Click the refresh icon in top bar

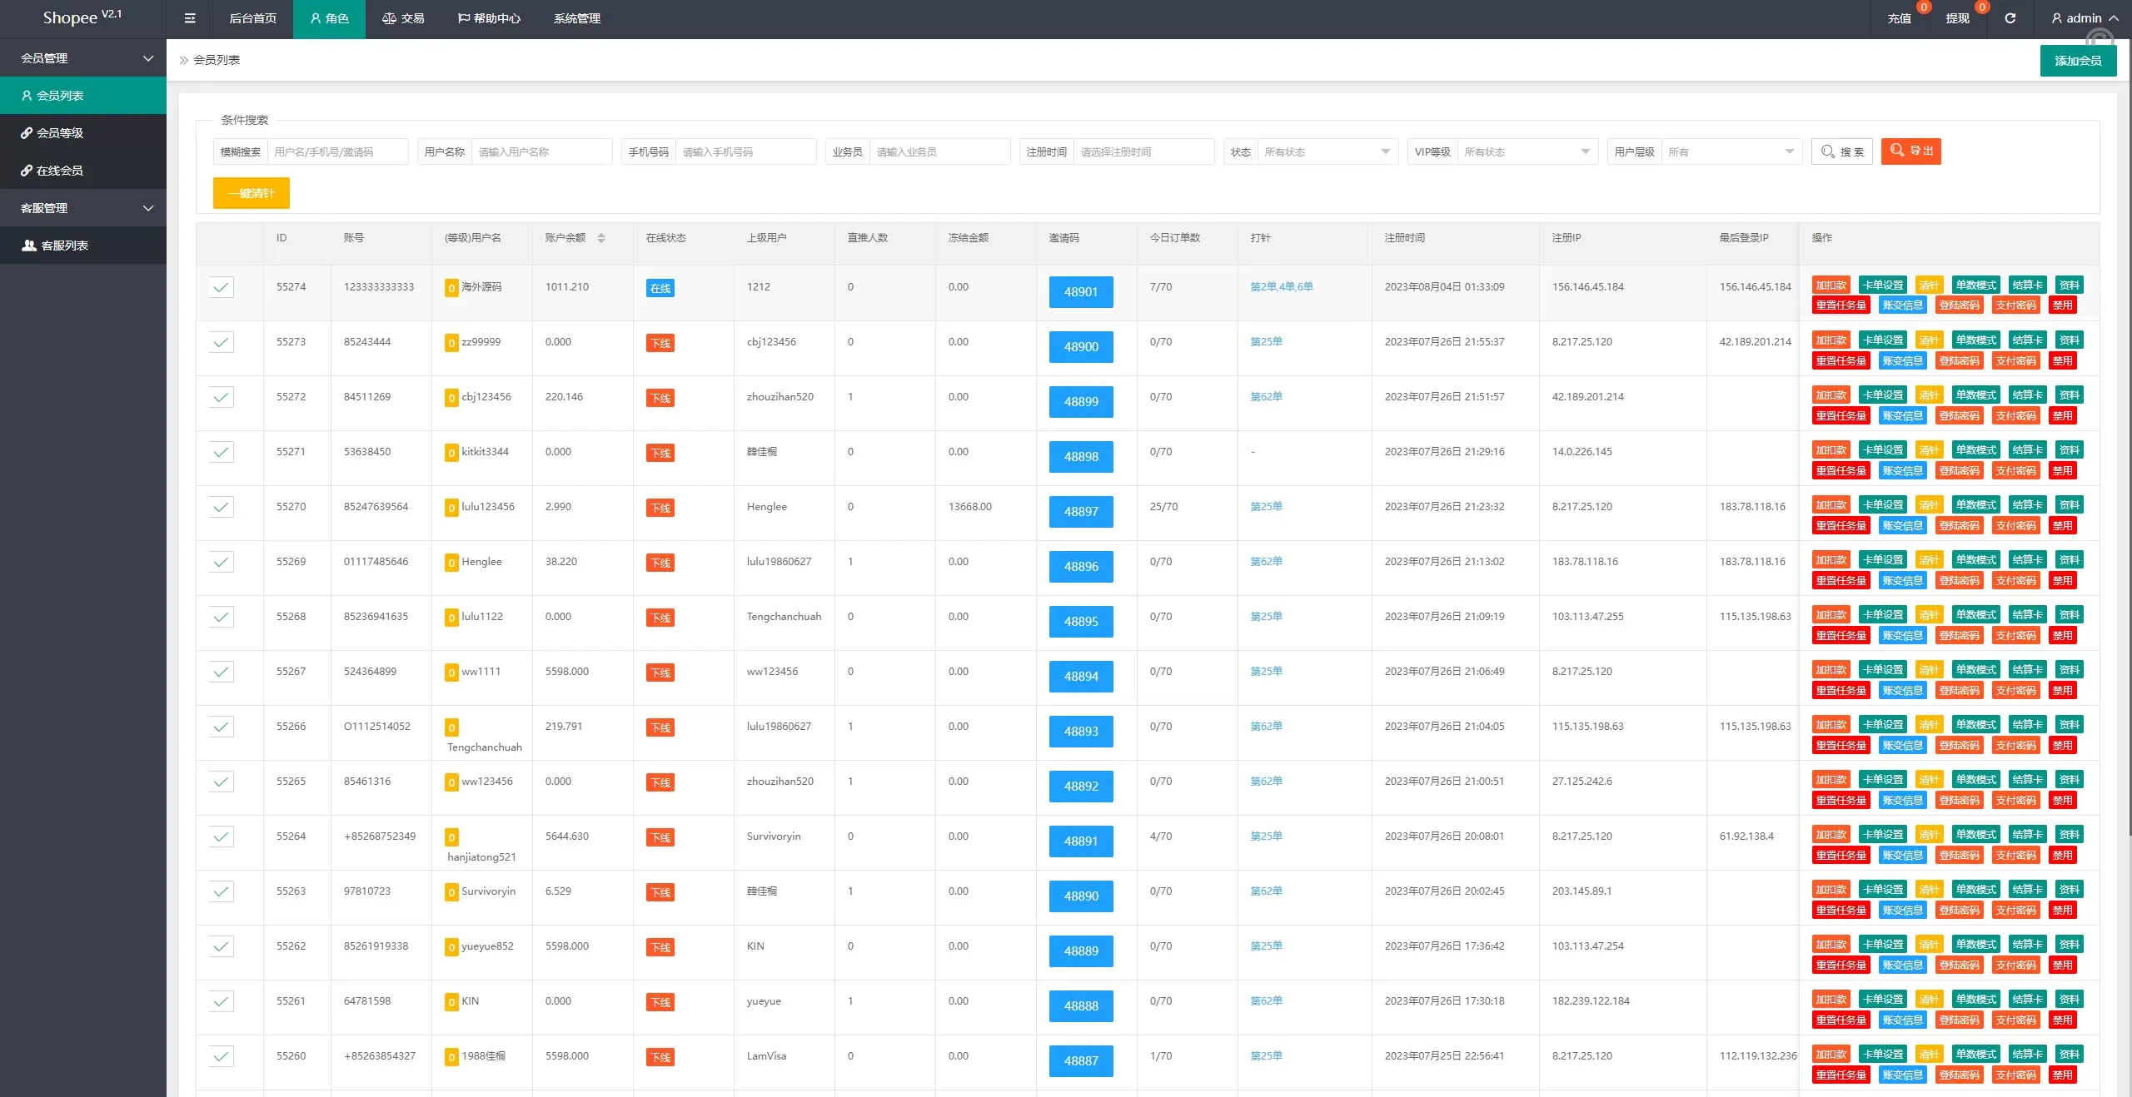2010,18
